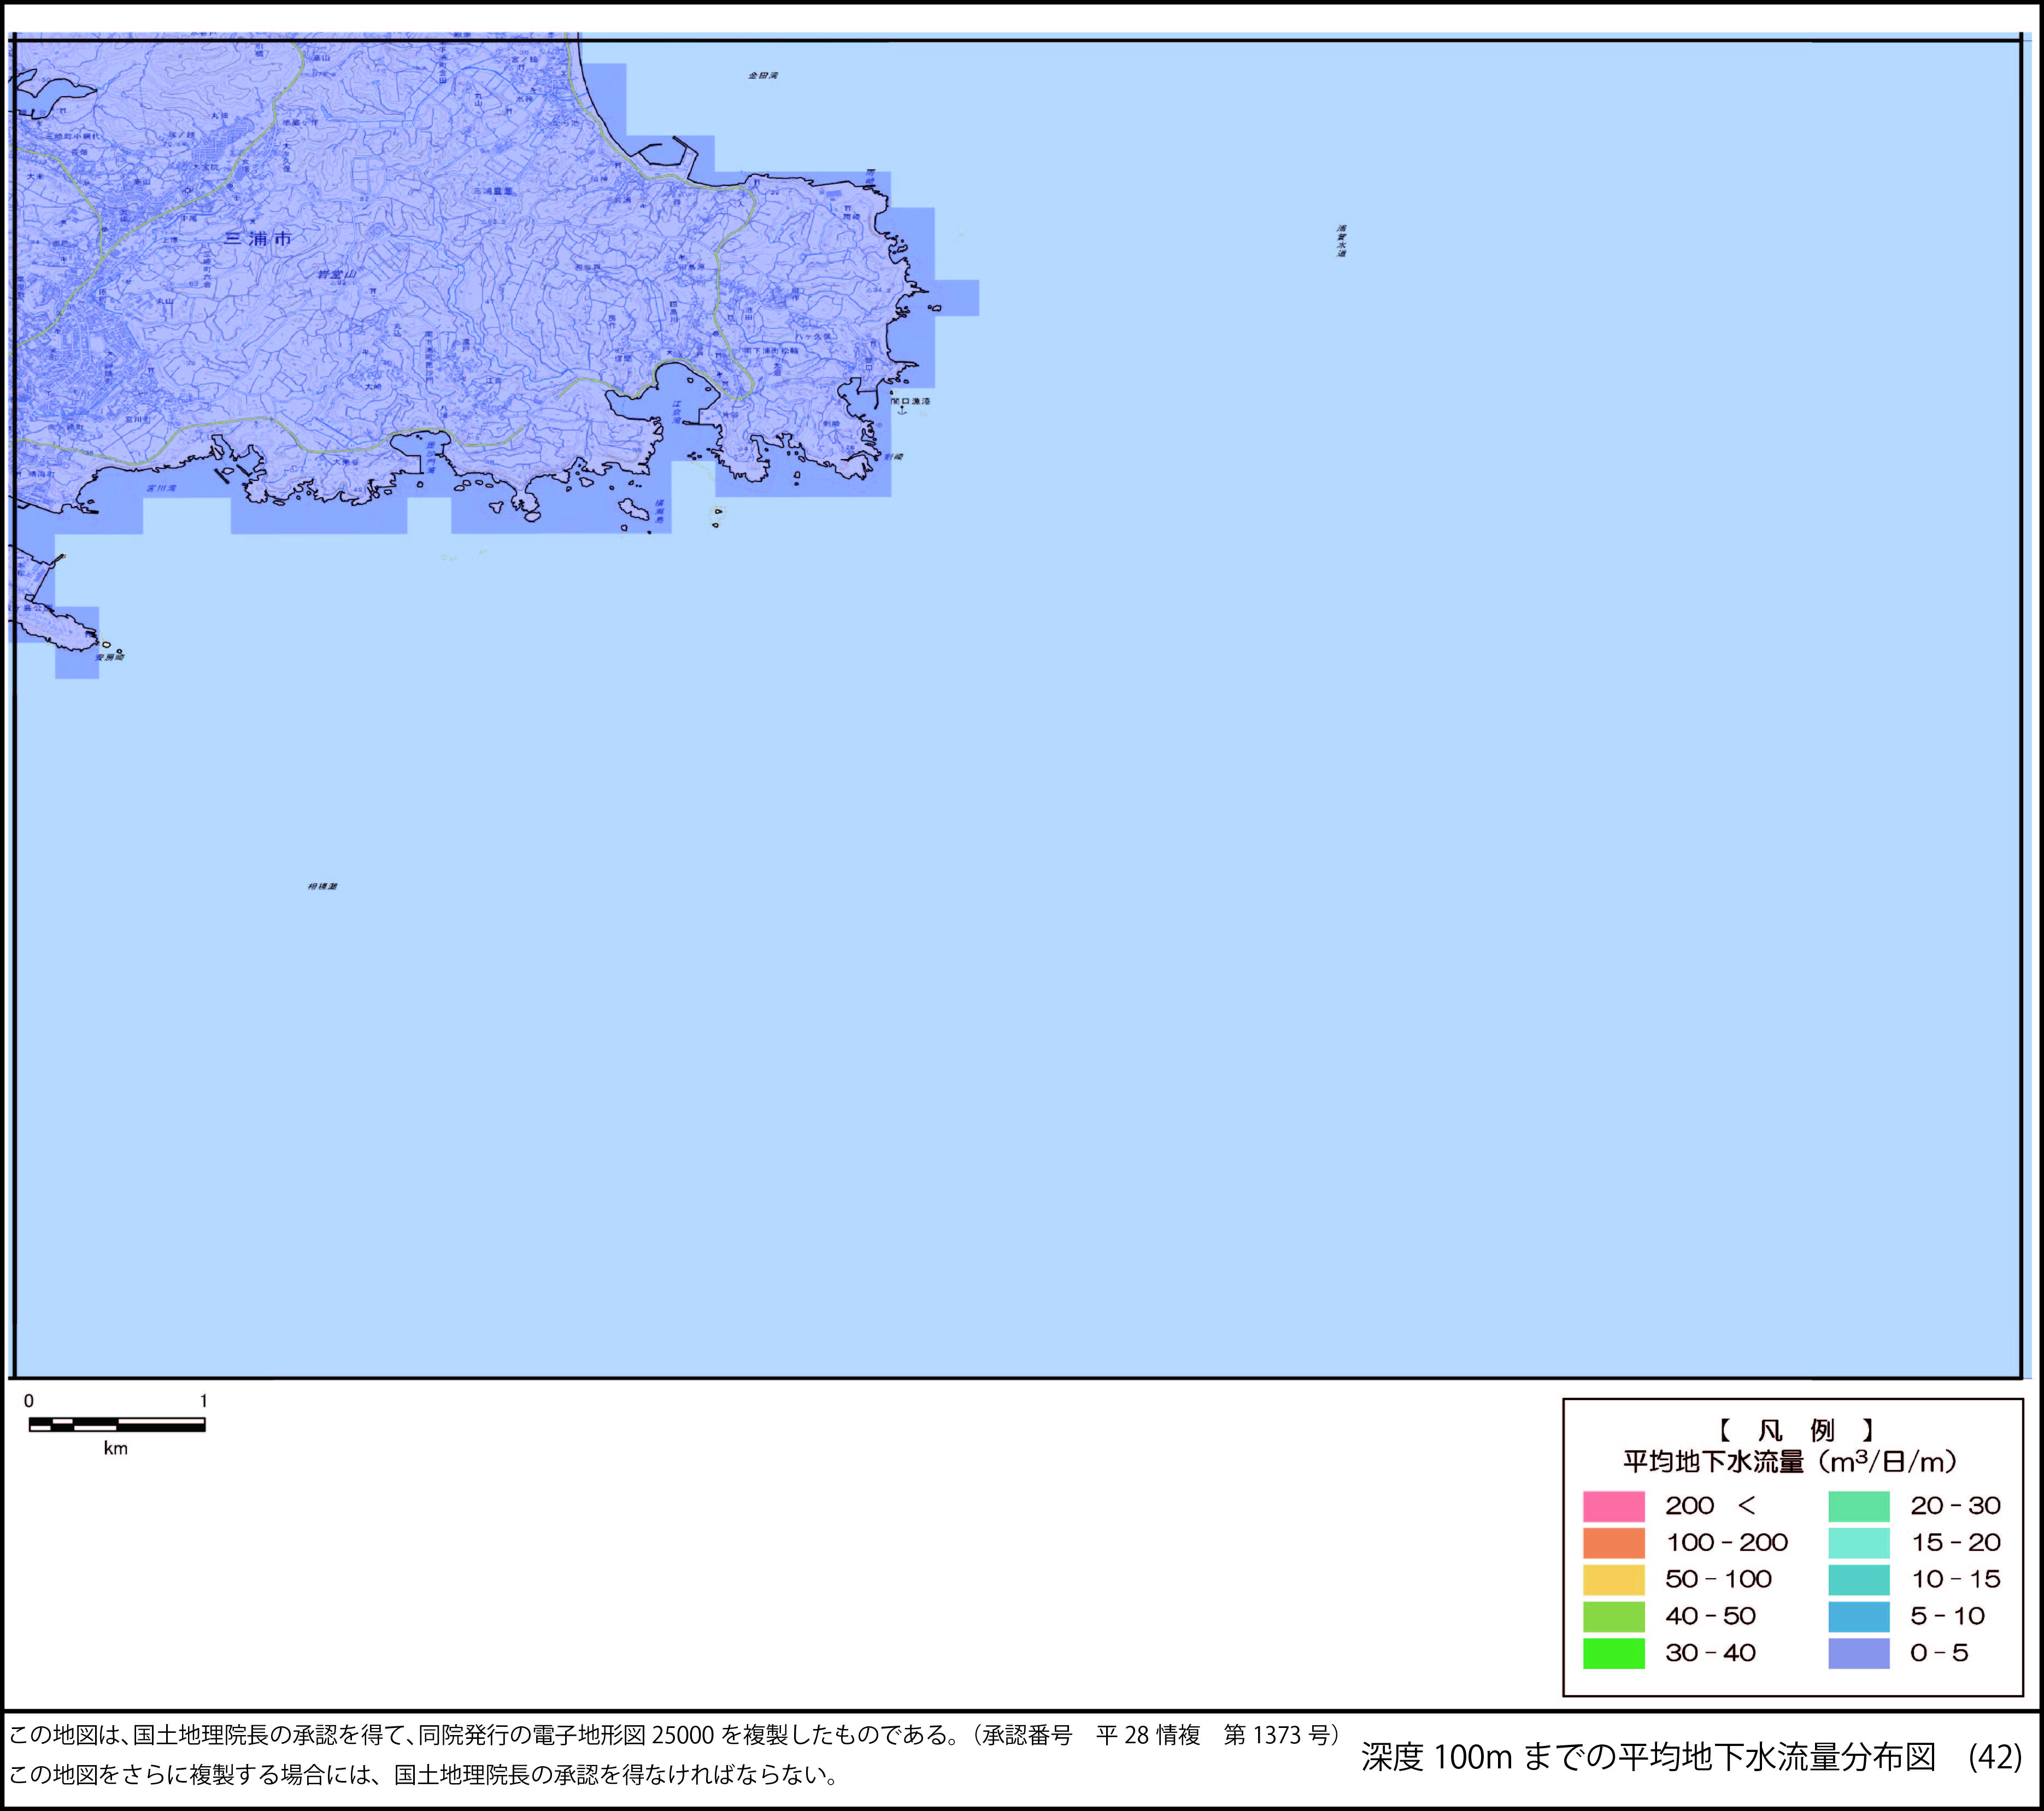Select the blue '5 - 10' legend swatch
Image resolution: width=2044 pixels, height=1811 pixels.
1859,1617
